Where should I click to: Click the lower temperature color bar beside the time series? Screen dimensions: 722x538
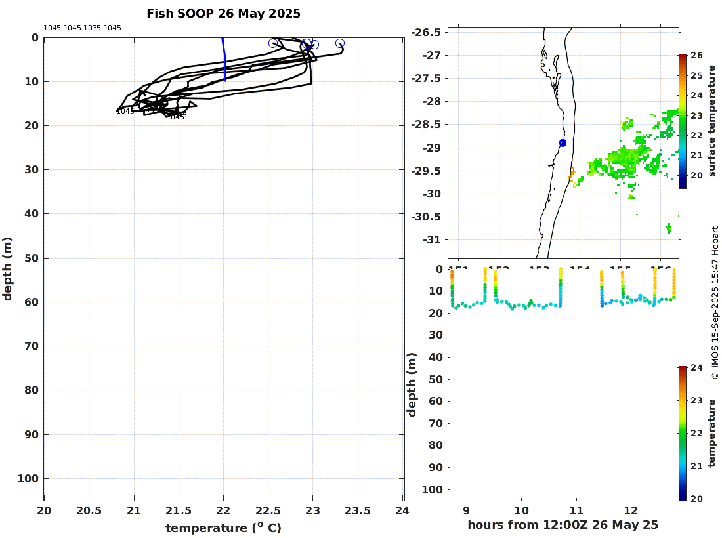coord(683,433)
